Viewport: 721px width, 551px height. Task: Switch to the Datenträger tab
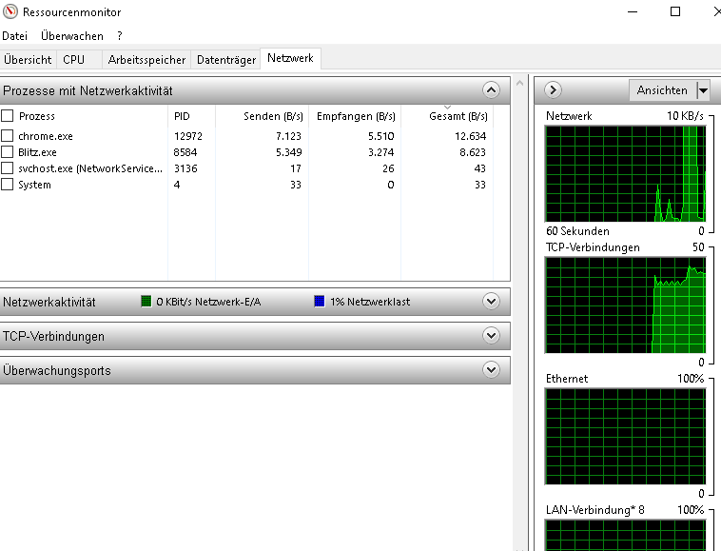click(226, 60)
